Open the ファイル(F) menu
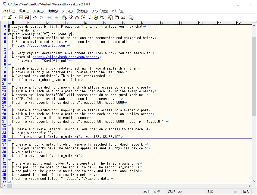Image resolution: width=257 pixels, height=195 pixels. pos(9,11)
